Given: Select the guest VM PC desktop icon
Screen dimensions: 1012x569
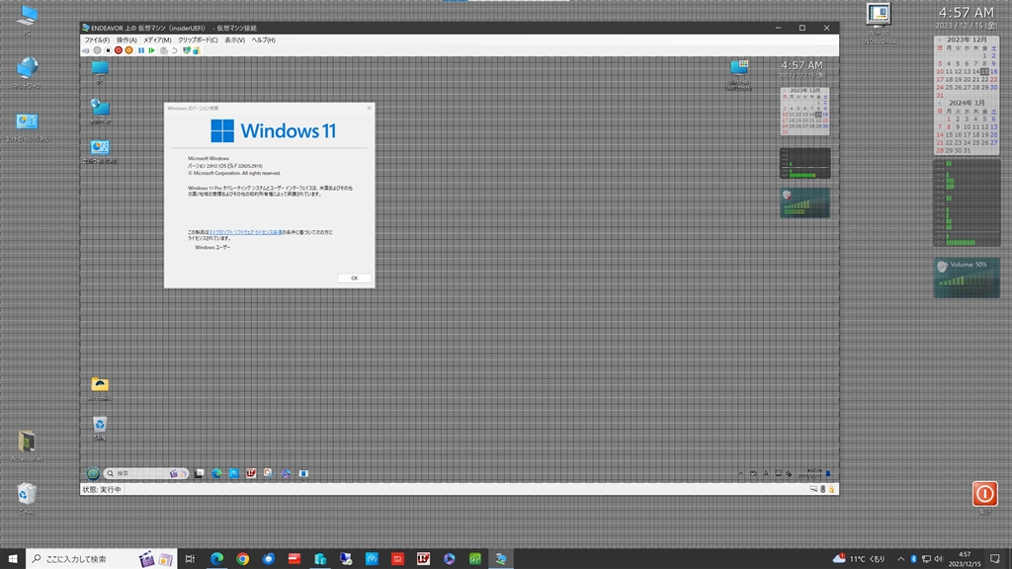Looking at the screenshot, I should click(x=100, y=71).
